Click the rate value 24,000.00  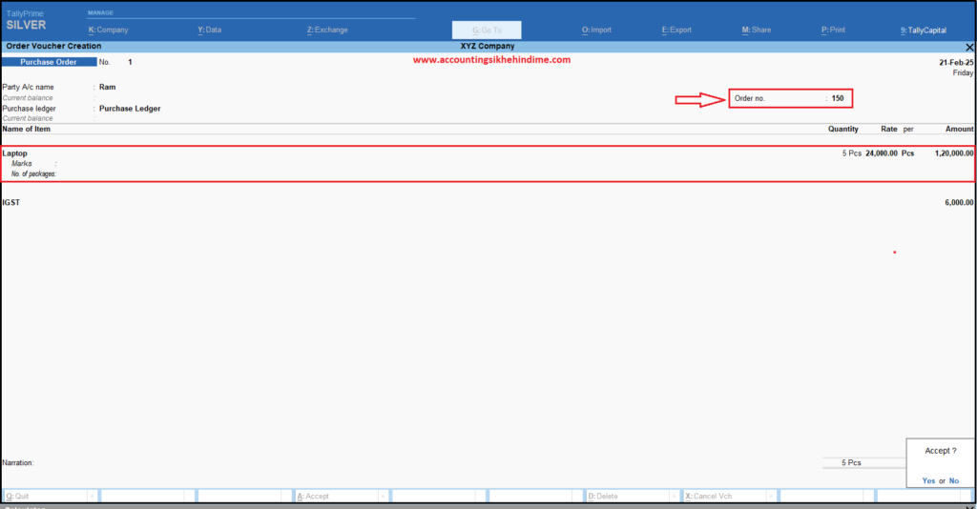click(881, 153)
